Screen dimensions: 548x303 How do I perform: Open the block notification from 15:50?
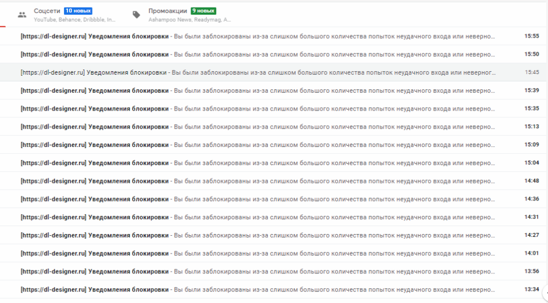(x=257, y=54)
